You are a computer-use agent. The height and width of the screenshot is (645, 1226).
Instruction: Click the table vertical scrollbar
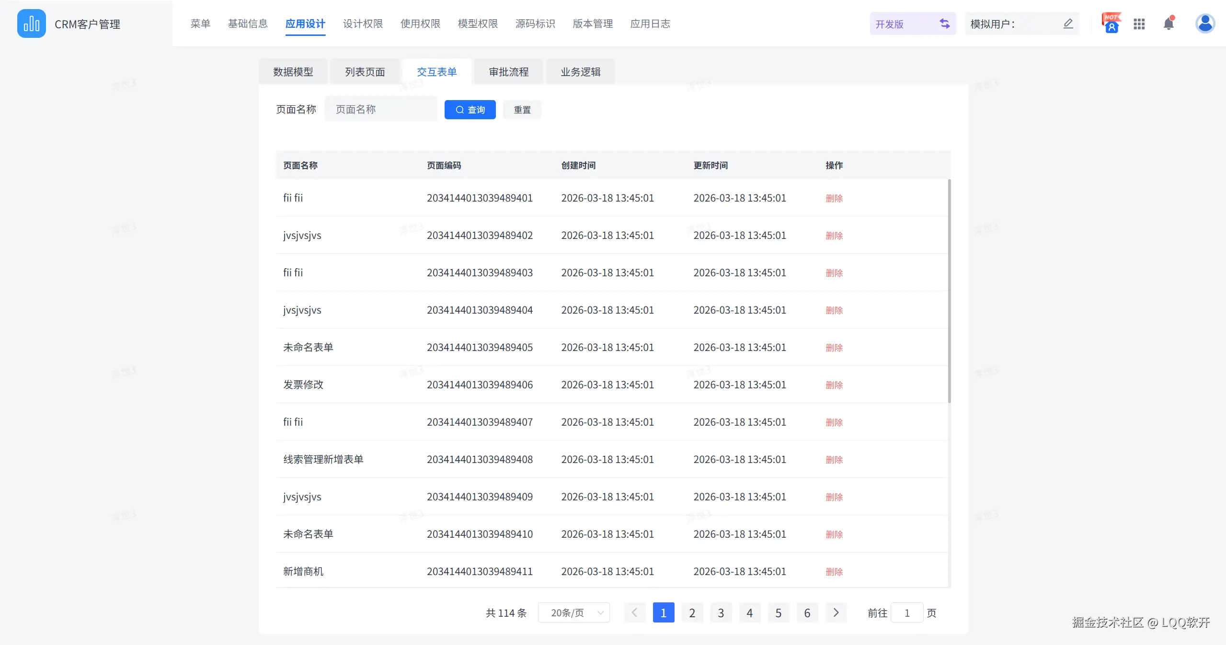949,291
